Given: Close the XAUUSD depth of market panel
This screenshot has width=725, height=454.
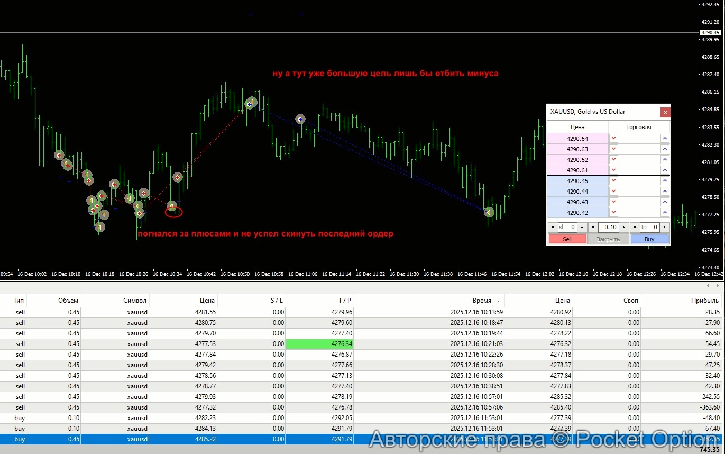Looking at the screenshot, I should 665,112.
